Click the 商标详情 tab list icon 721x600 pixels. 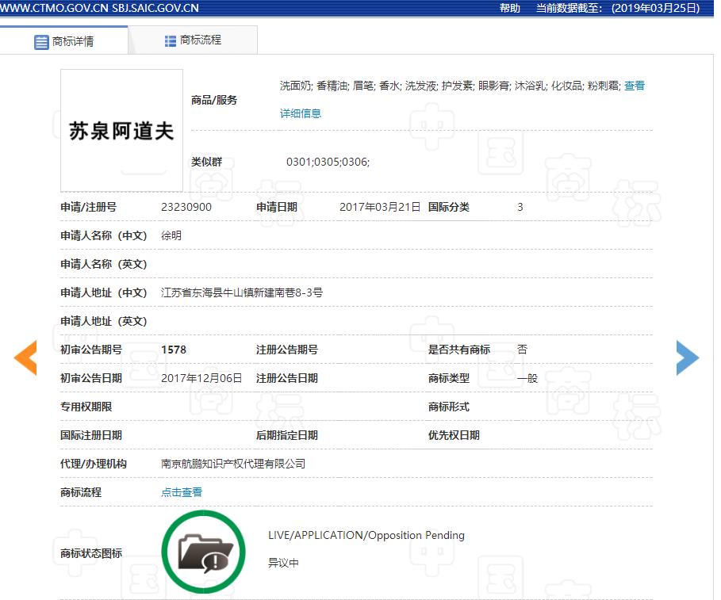[x=41, y=42]
